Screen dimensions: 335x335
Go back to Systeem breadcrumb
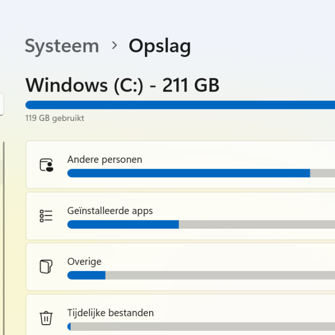point(62,46)
